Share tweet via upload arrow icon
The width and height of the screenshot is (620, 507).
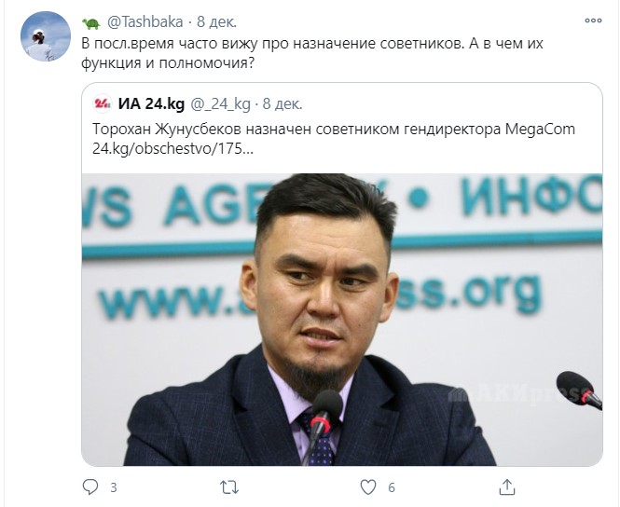coord(507,486)
